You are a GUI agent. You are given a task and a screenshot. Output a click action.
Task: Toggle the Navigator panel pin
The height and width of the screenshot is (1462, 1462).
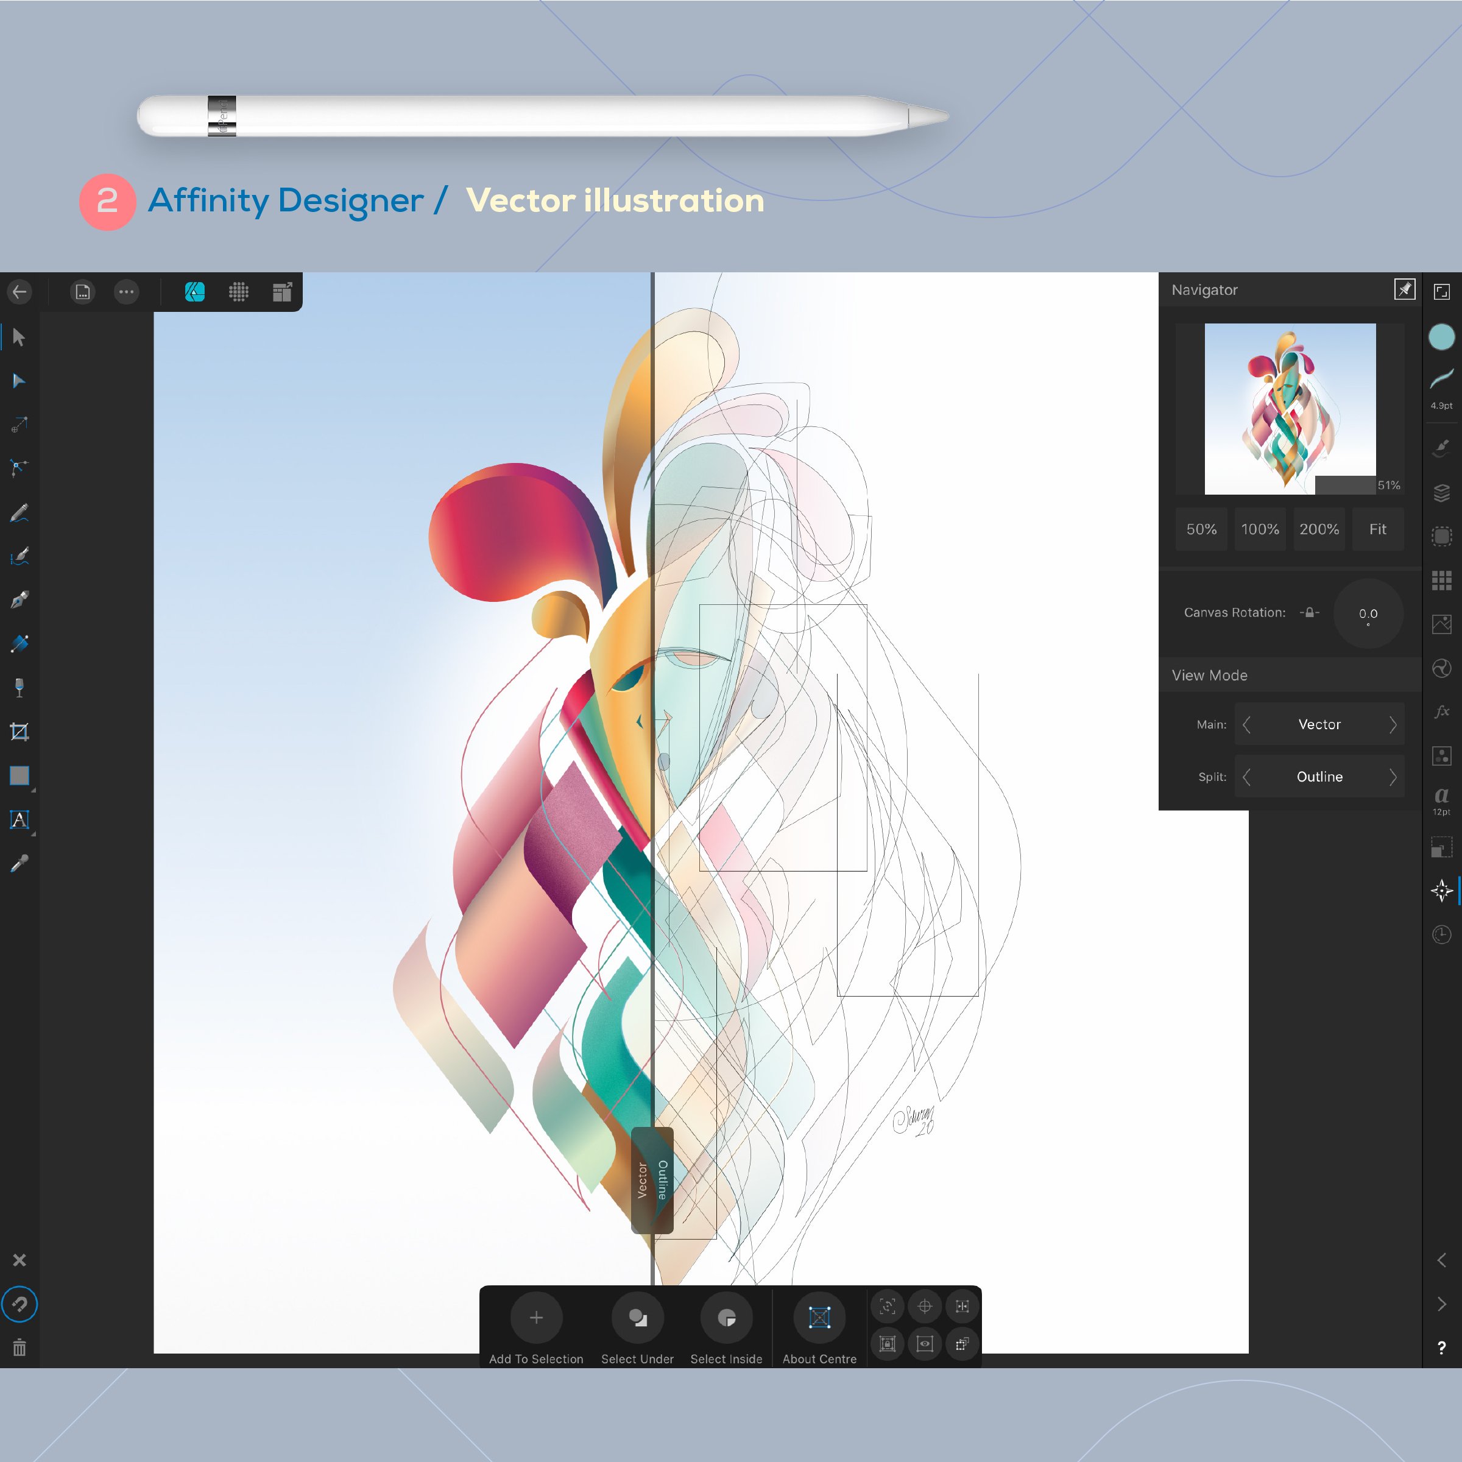tap(1405, 289)
